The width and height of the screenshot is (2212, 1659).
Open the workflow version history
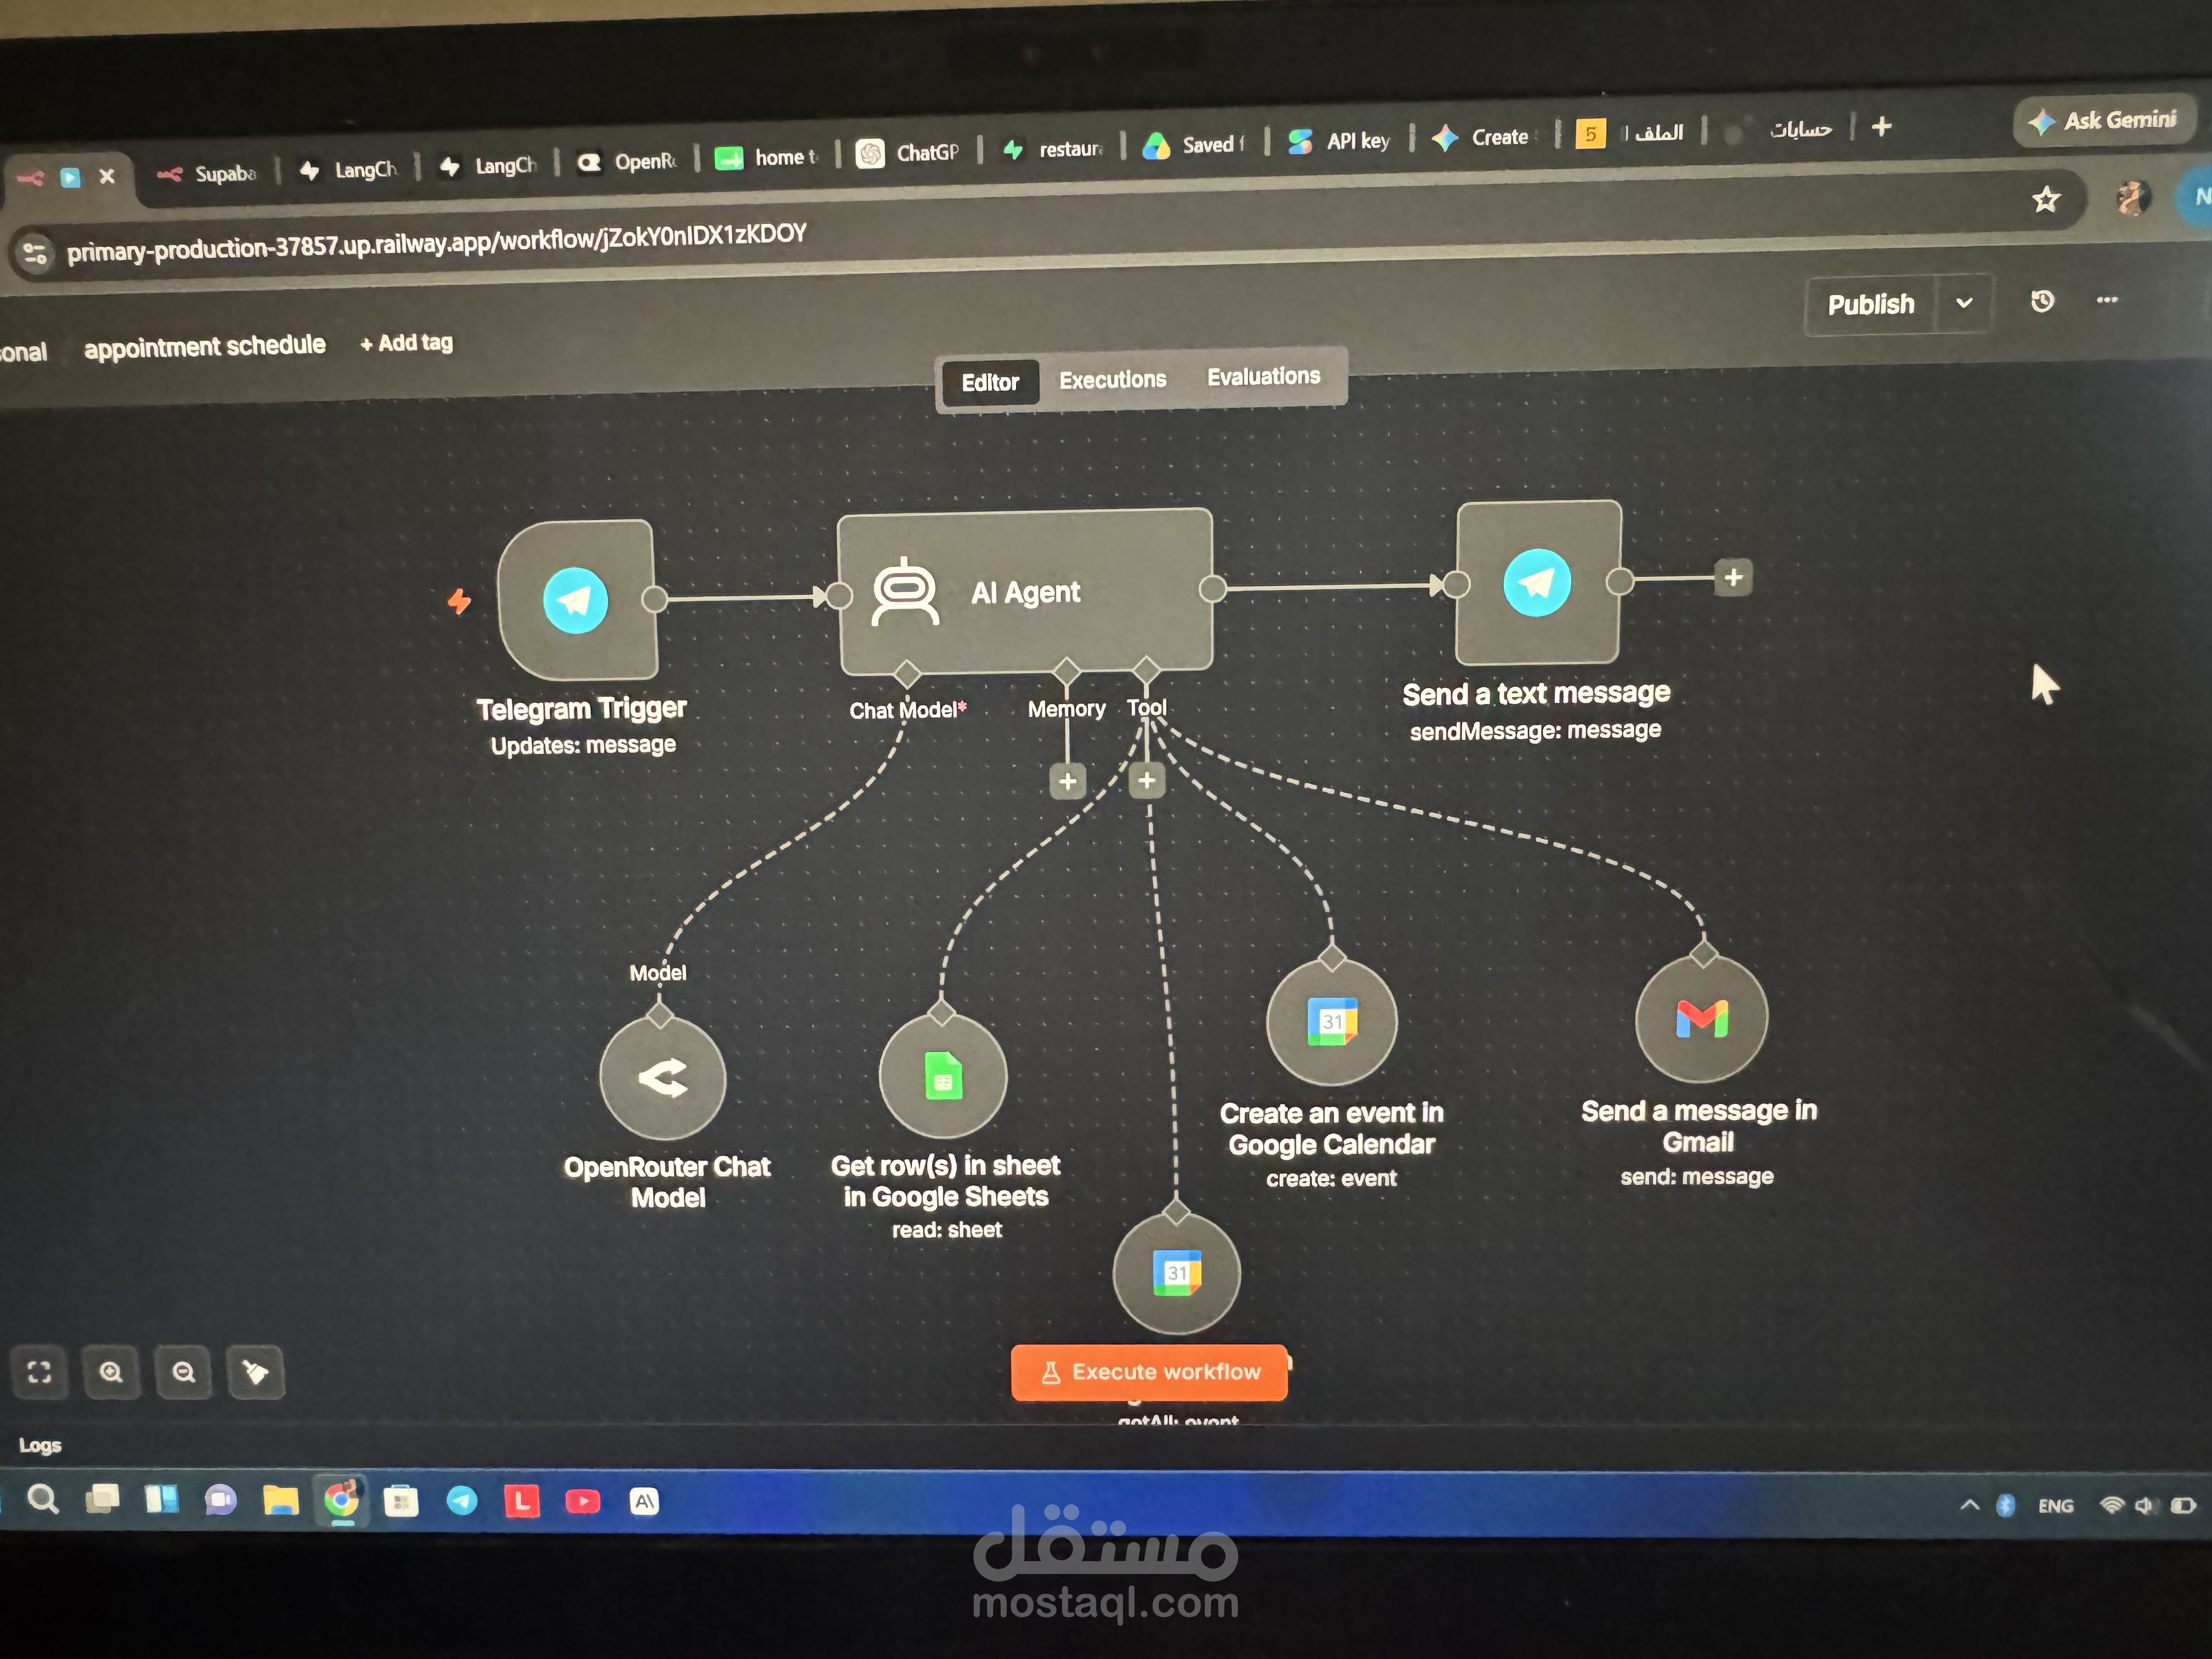(x=2042, y=301)
